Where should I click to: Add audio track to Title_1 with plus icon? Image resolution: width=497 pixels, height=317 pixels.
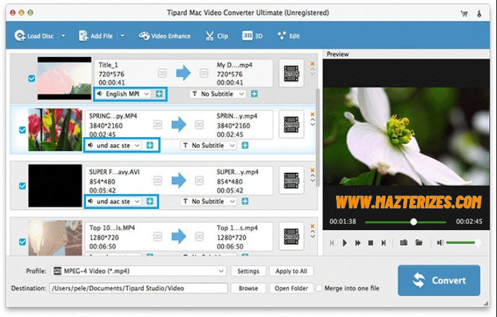159,94
